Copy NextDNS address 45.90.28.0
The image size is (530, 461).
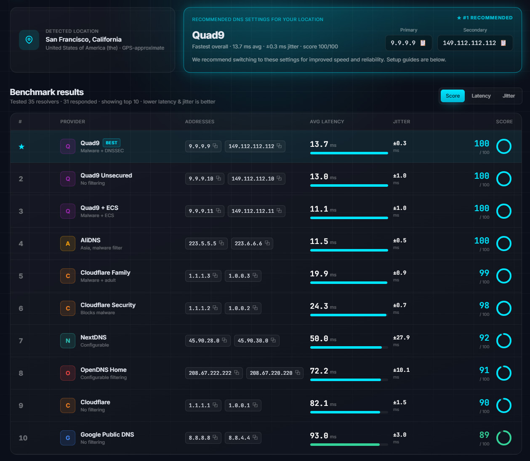224,340
